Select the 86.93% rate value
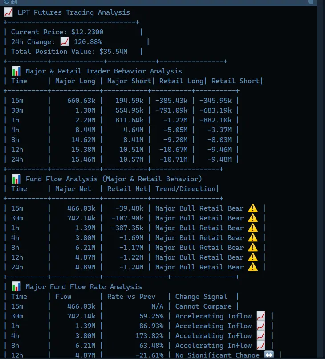The width and height of the screenshot is (325, 359). coord(151,326)
